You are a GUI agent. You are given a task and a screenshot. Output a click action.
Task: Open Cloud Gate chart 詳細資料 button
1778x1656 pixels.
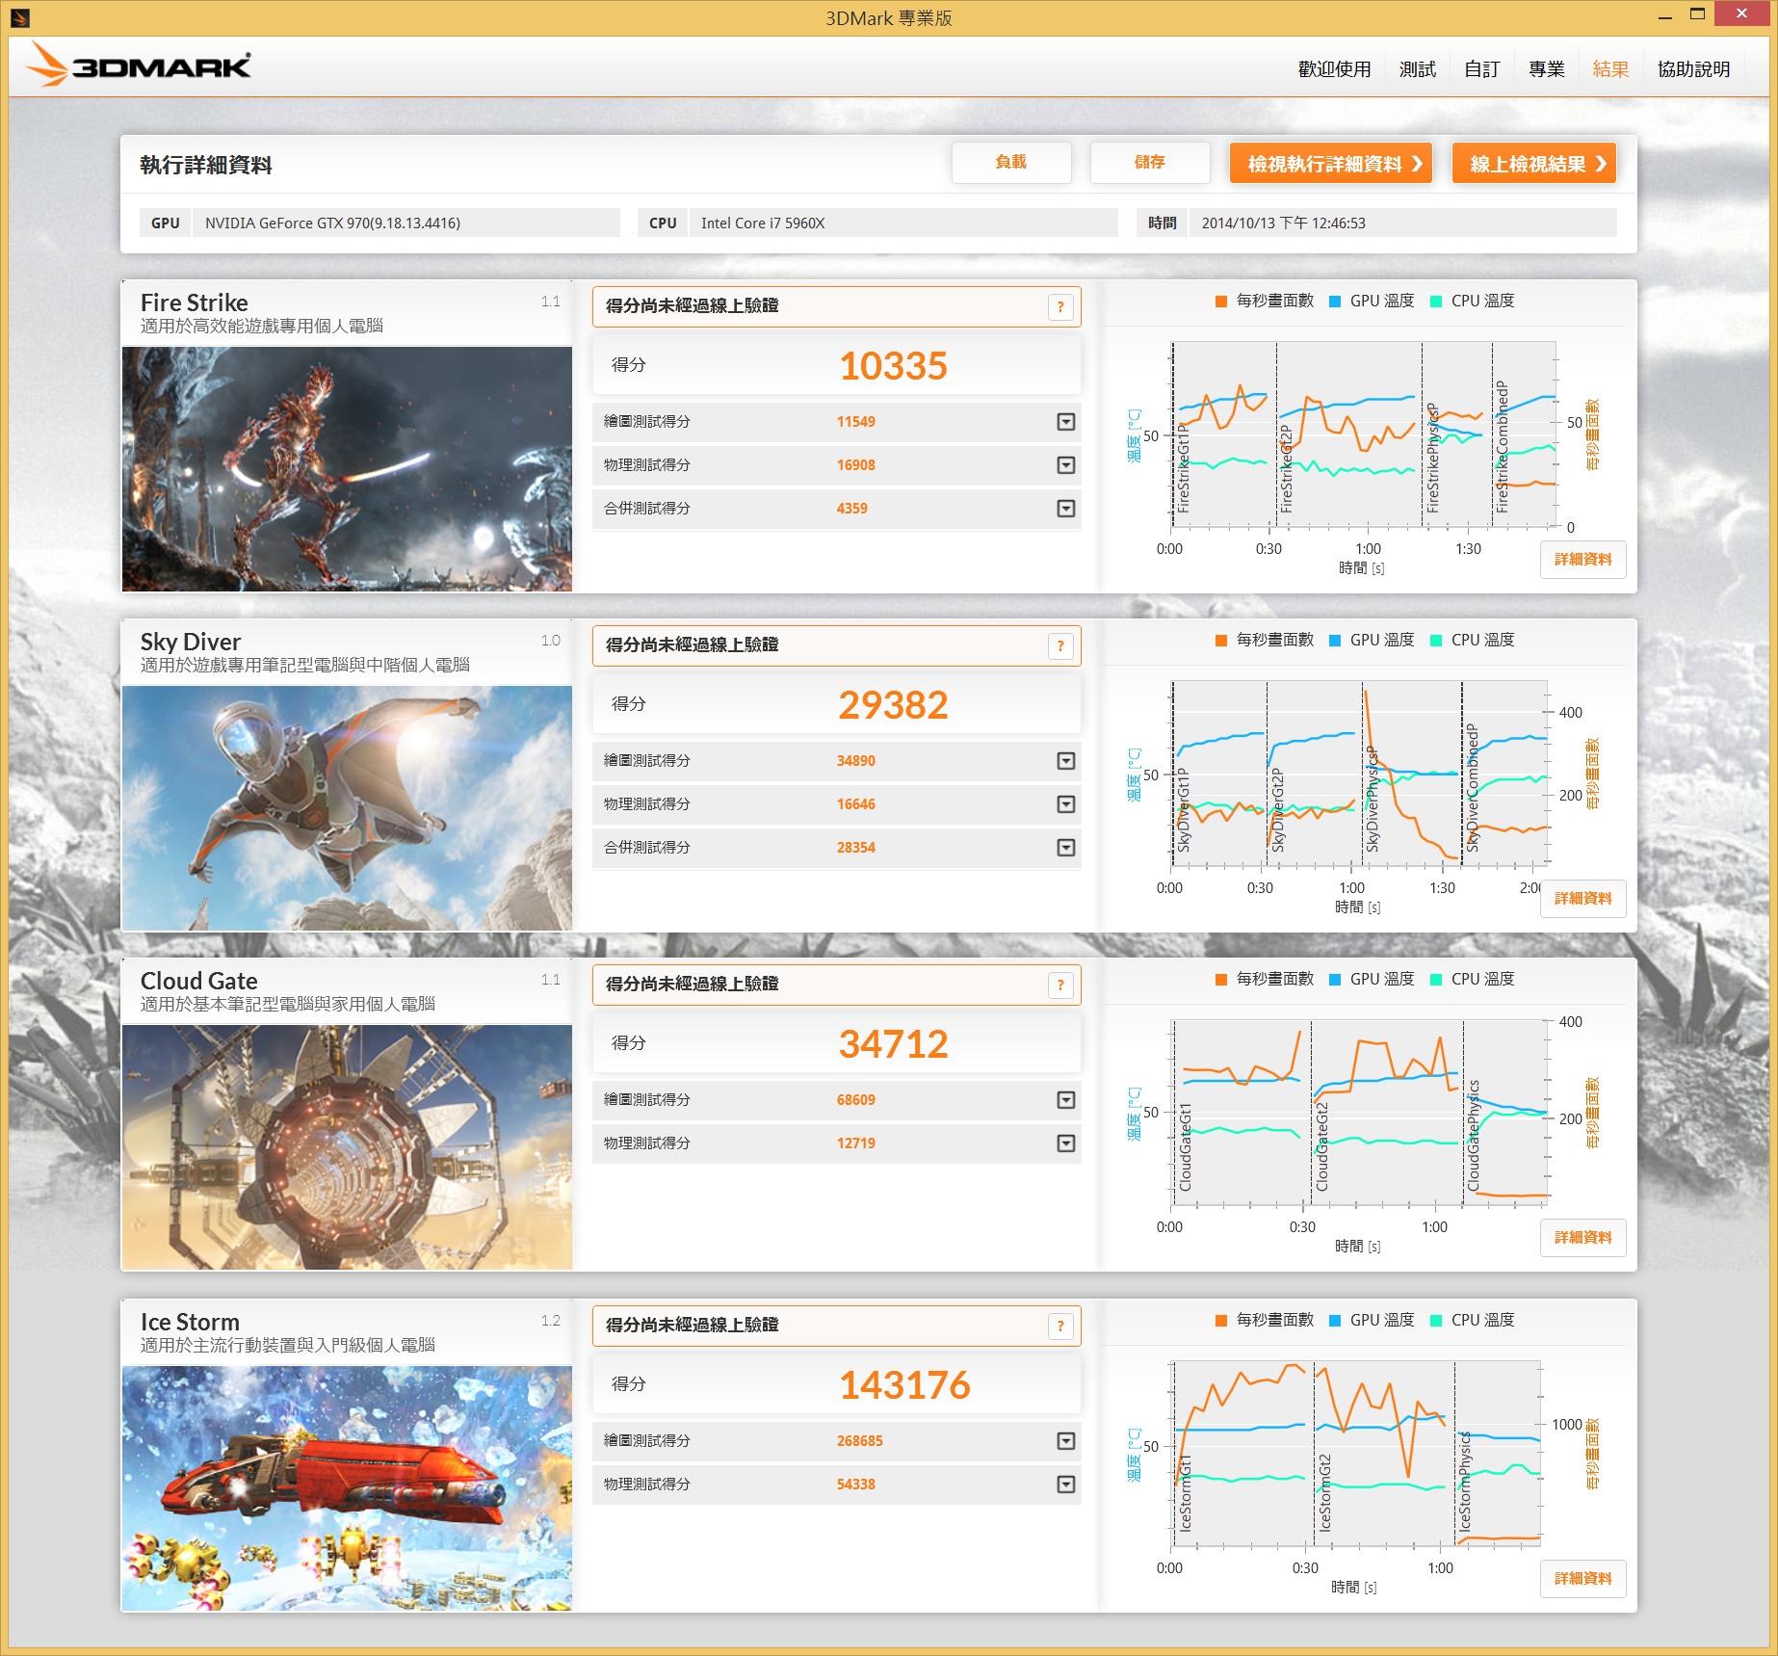[1583, 1238]
